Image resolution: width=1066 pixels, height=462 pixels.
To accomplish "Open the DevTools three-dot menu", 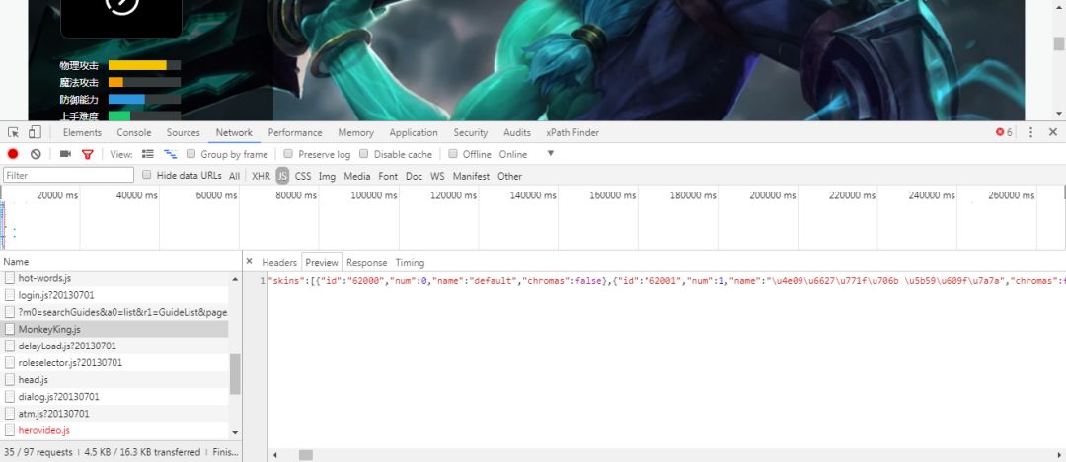I will (x=1030, y=132).
